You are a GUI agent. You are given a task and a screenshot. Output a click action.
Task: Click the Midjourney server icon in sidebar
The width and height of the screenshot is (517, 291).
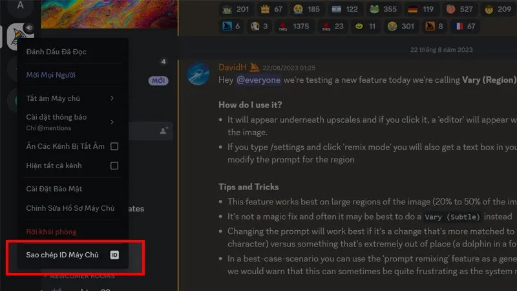click(x=19, y=36)
